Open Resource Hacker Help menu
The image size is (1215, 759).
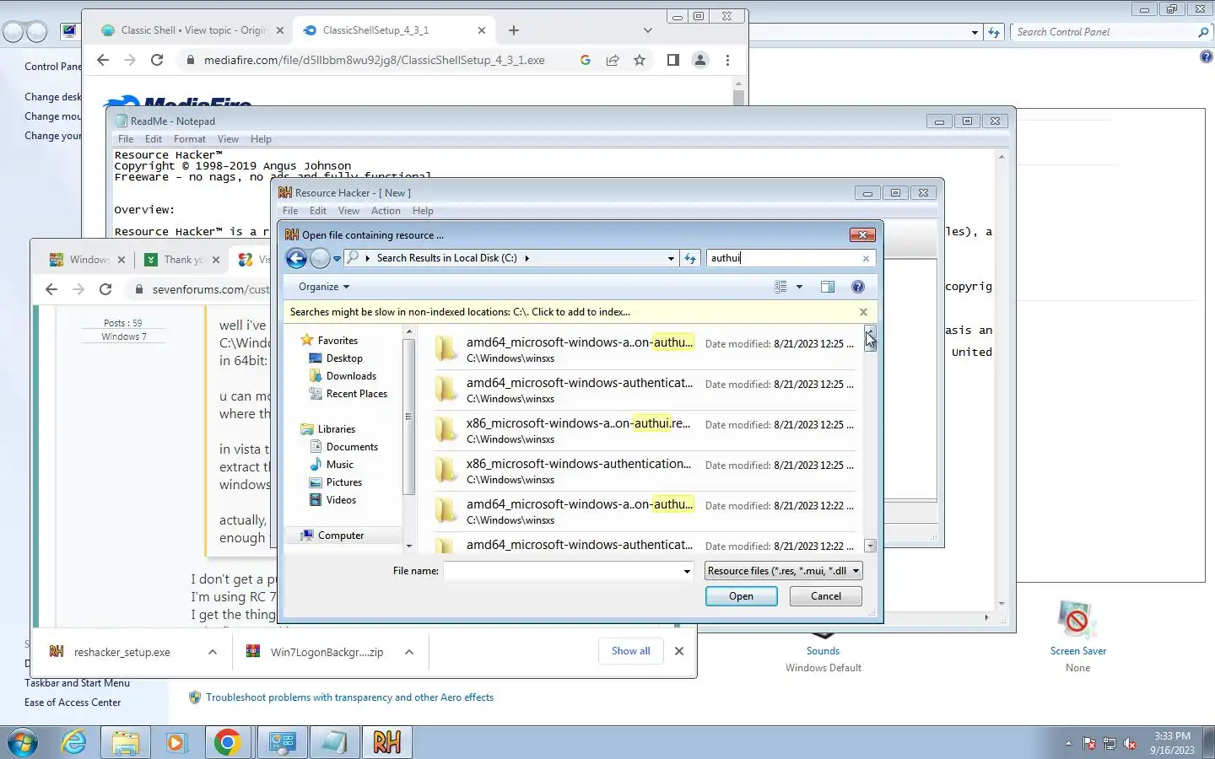(x=423, y=211)
